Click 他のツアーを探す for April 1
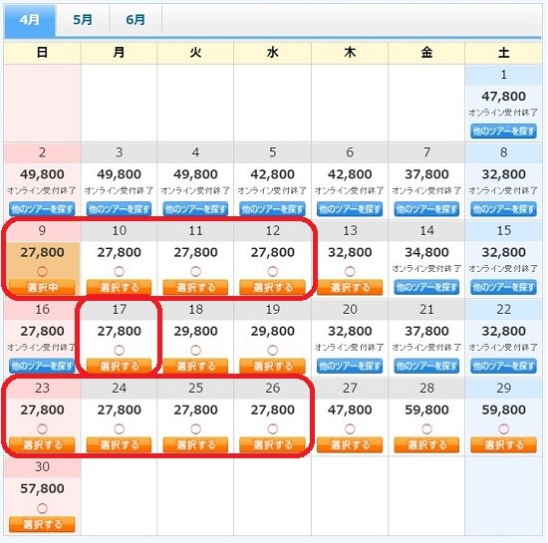 [x=503, y=132]
